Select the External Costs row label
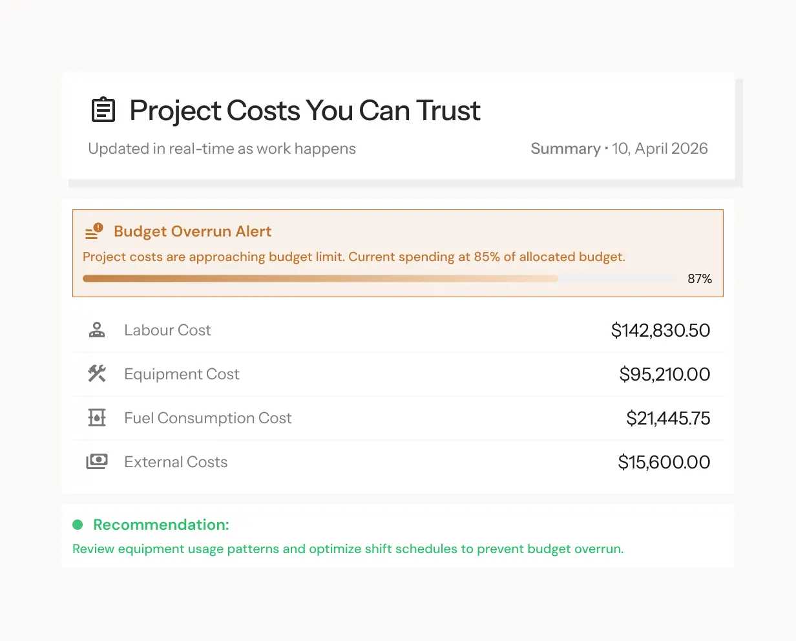Image resolution: width=796 pixels, height=641 pixels. click(x=176, y=462)
